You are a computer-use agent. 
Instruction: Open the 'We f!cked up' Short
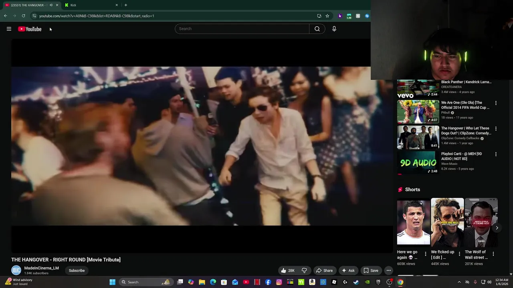coord(447,222)
